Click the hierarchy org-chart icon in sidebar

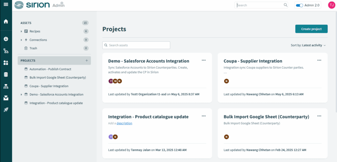click(x=6, y=86)
